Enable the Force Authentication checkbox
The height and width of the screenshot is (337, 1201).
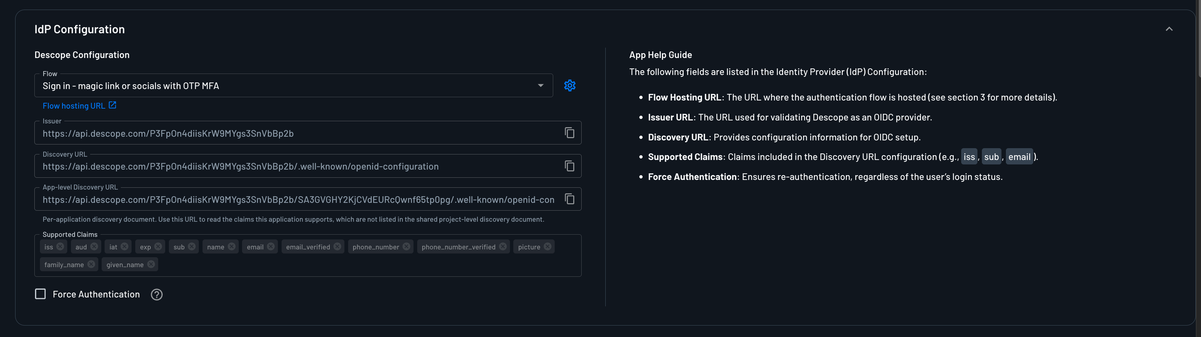41,294
